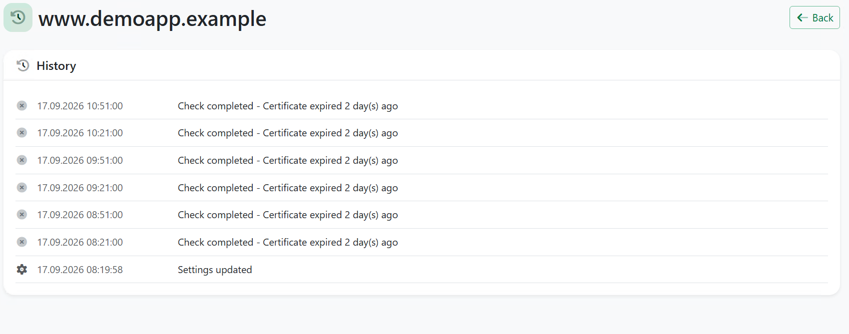Click the Back button
849x334 pixels.
coord(815,17)
